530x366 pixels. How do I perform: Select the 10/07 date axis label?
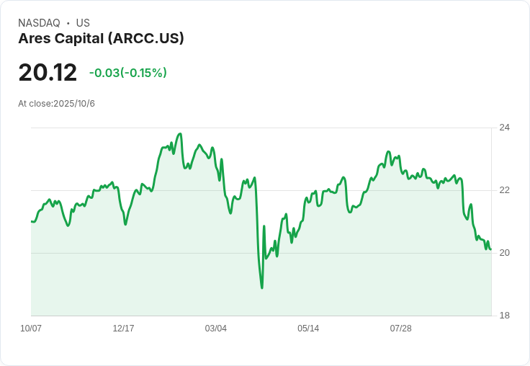coord(31,328)
